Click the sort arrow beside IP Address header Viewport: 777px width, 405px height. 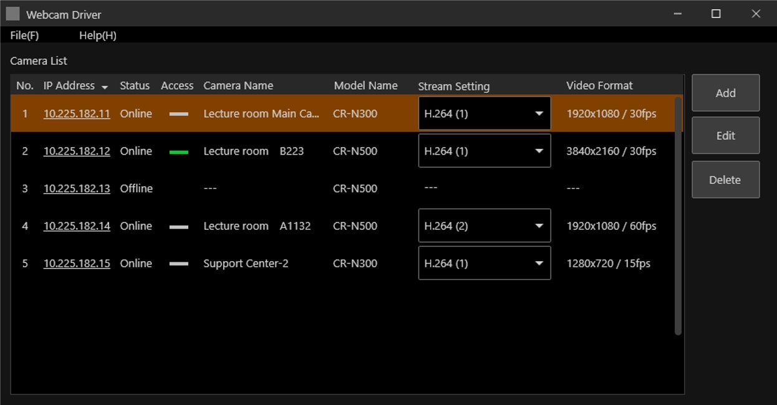coord(104,87)
